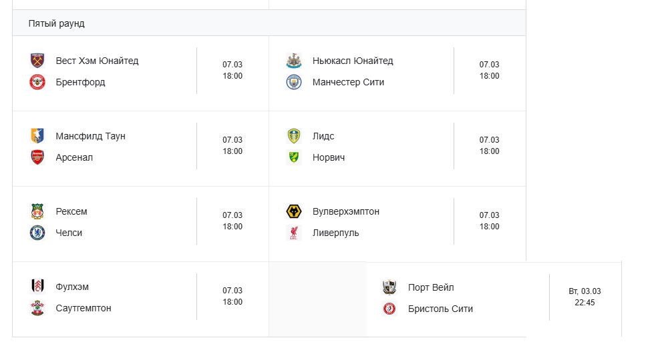The image size is (646, 346).
Task: Click the Лидс vs Норвич match time
Action: pos(490,145)
